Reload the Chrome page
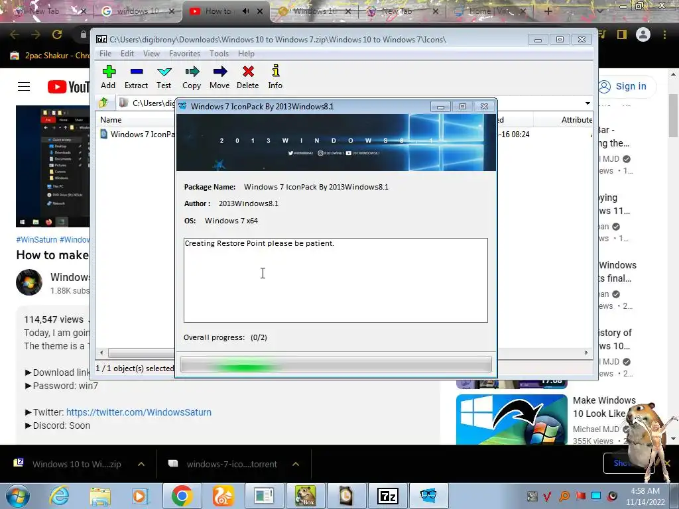 tap(57, 34)
